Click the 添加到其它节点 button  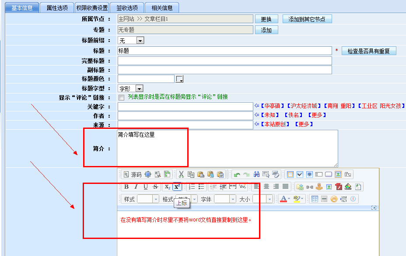click(307, 19)
